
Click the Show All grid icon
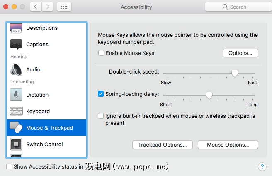[x=65, y=7]
